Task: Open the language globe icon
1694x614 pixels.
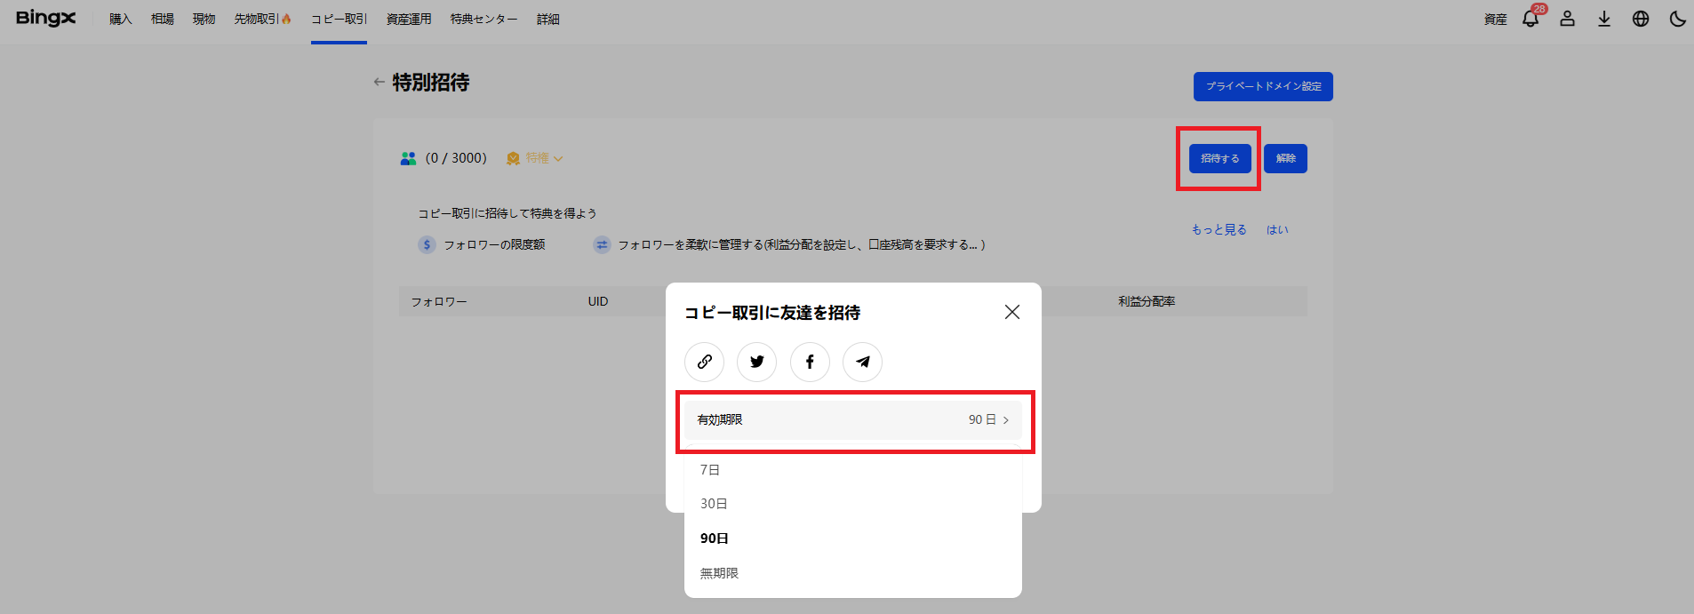Action: tap(1641, 19)
